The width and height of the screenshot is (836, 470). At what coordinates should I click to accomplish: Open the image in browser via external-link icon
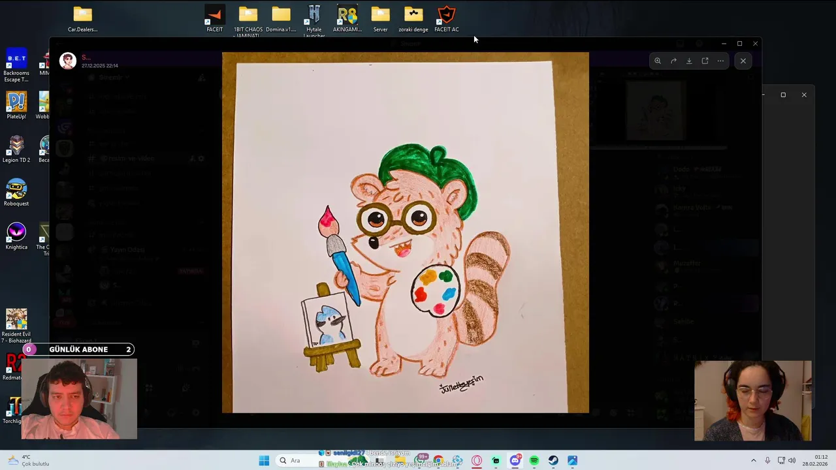pos(705,61)
